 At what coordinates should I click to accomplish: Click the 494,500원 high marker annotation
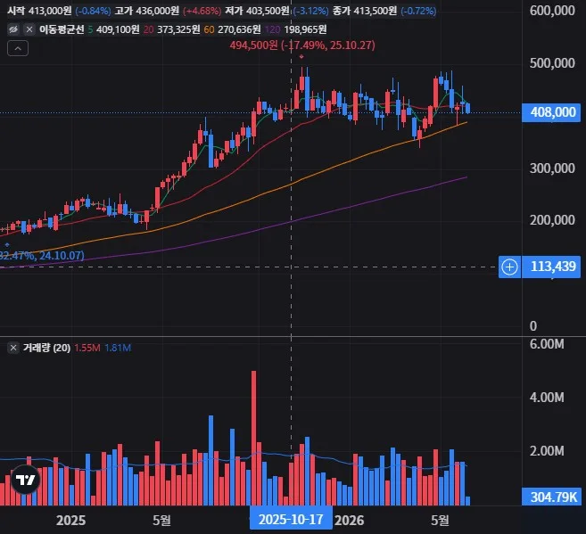coord(302,45)
